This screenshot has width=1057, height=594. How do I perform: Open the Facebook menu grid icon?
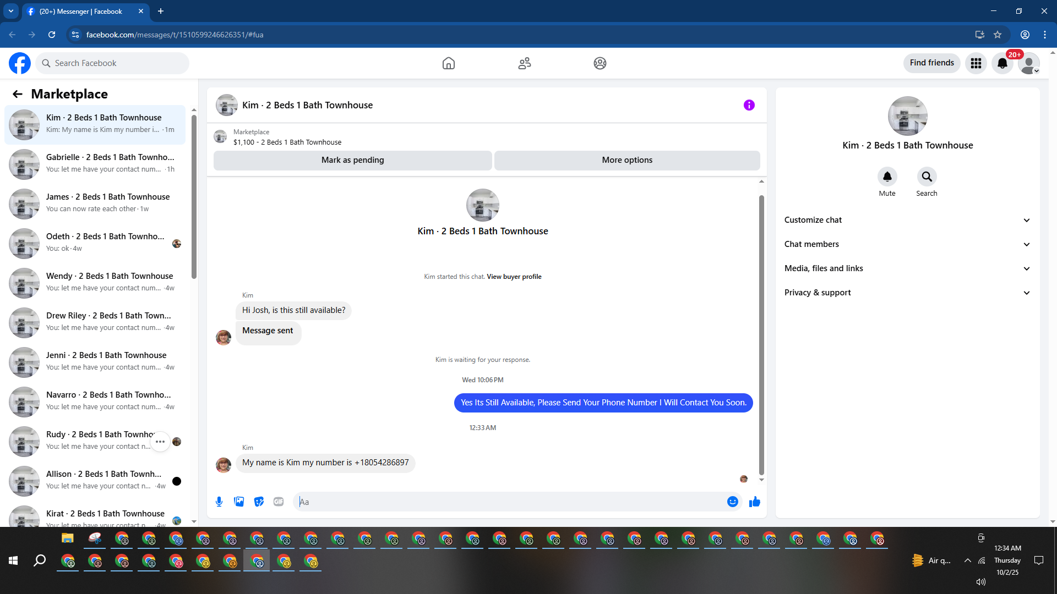[x=976, y=63]
